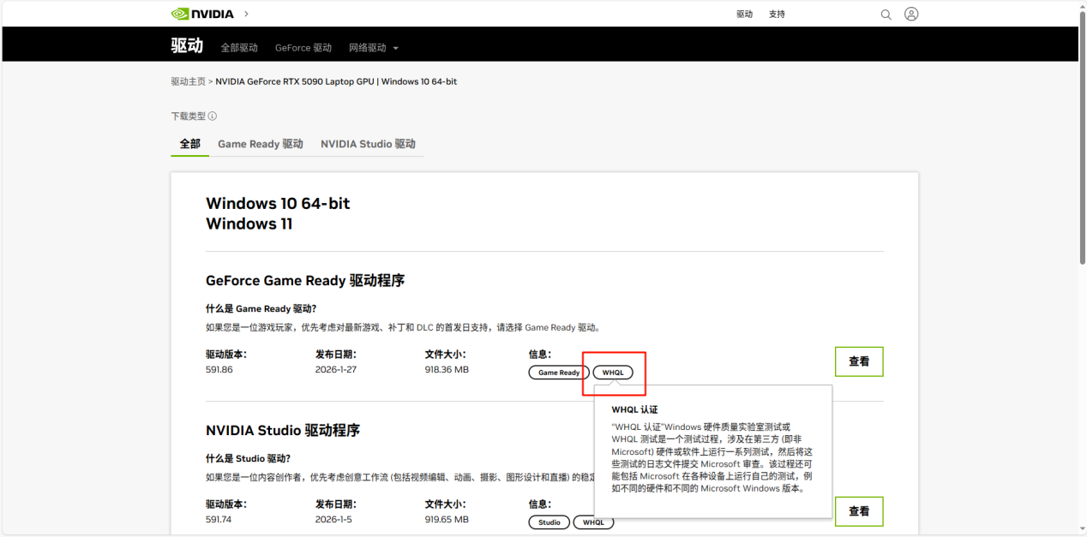The width and height of the screenshot is (1087, 537).
Task: Click the WHQL badge for driver 591.86
Action: click(613, 373)
